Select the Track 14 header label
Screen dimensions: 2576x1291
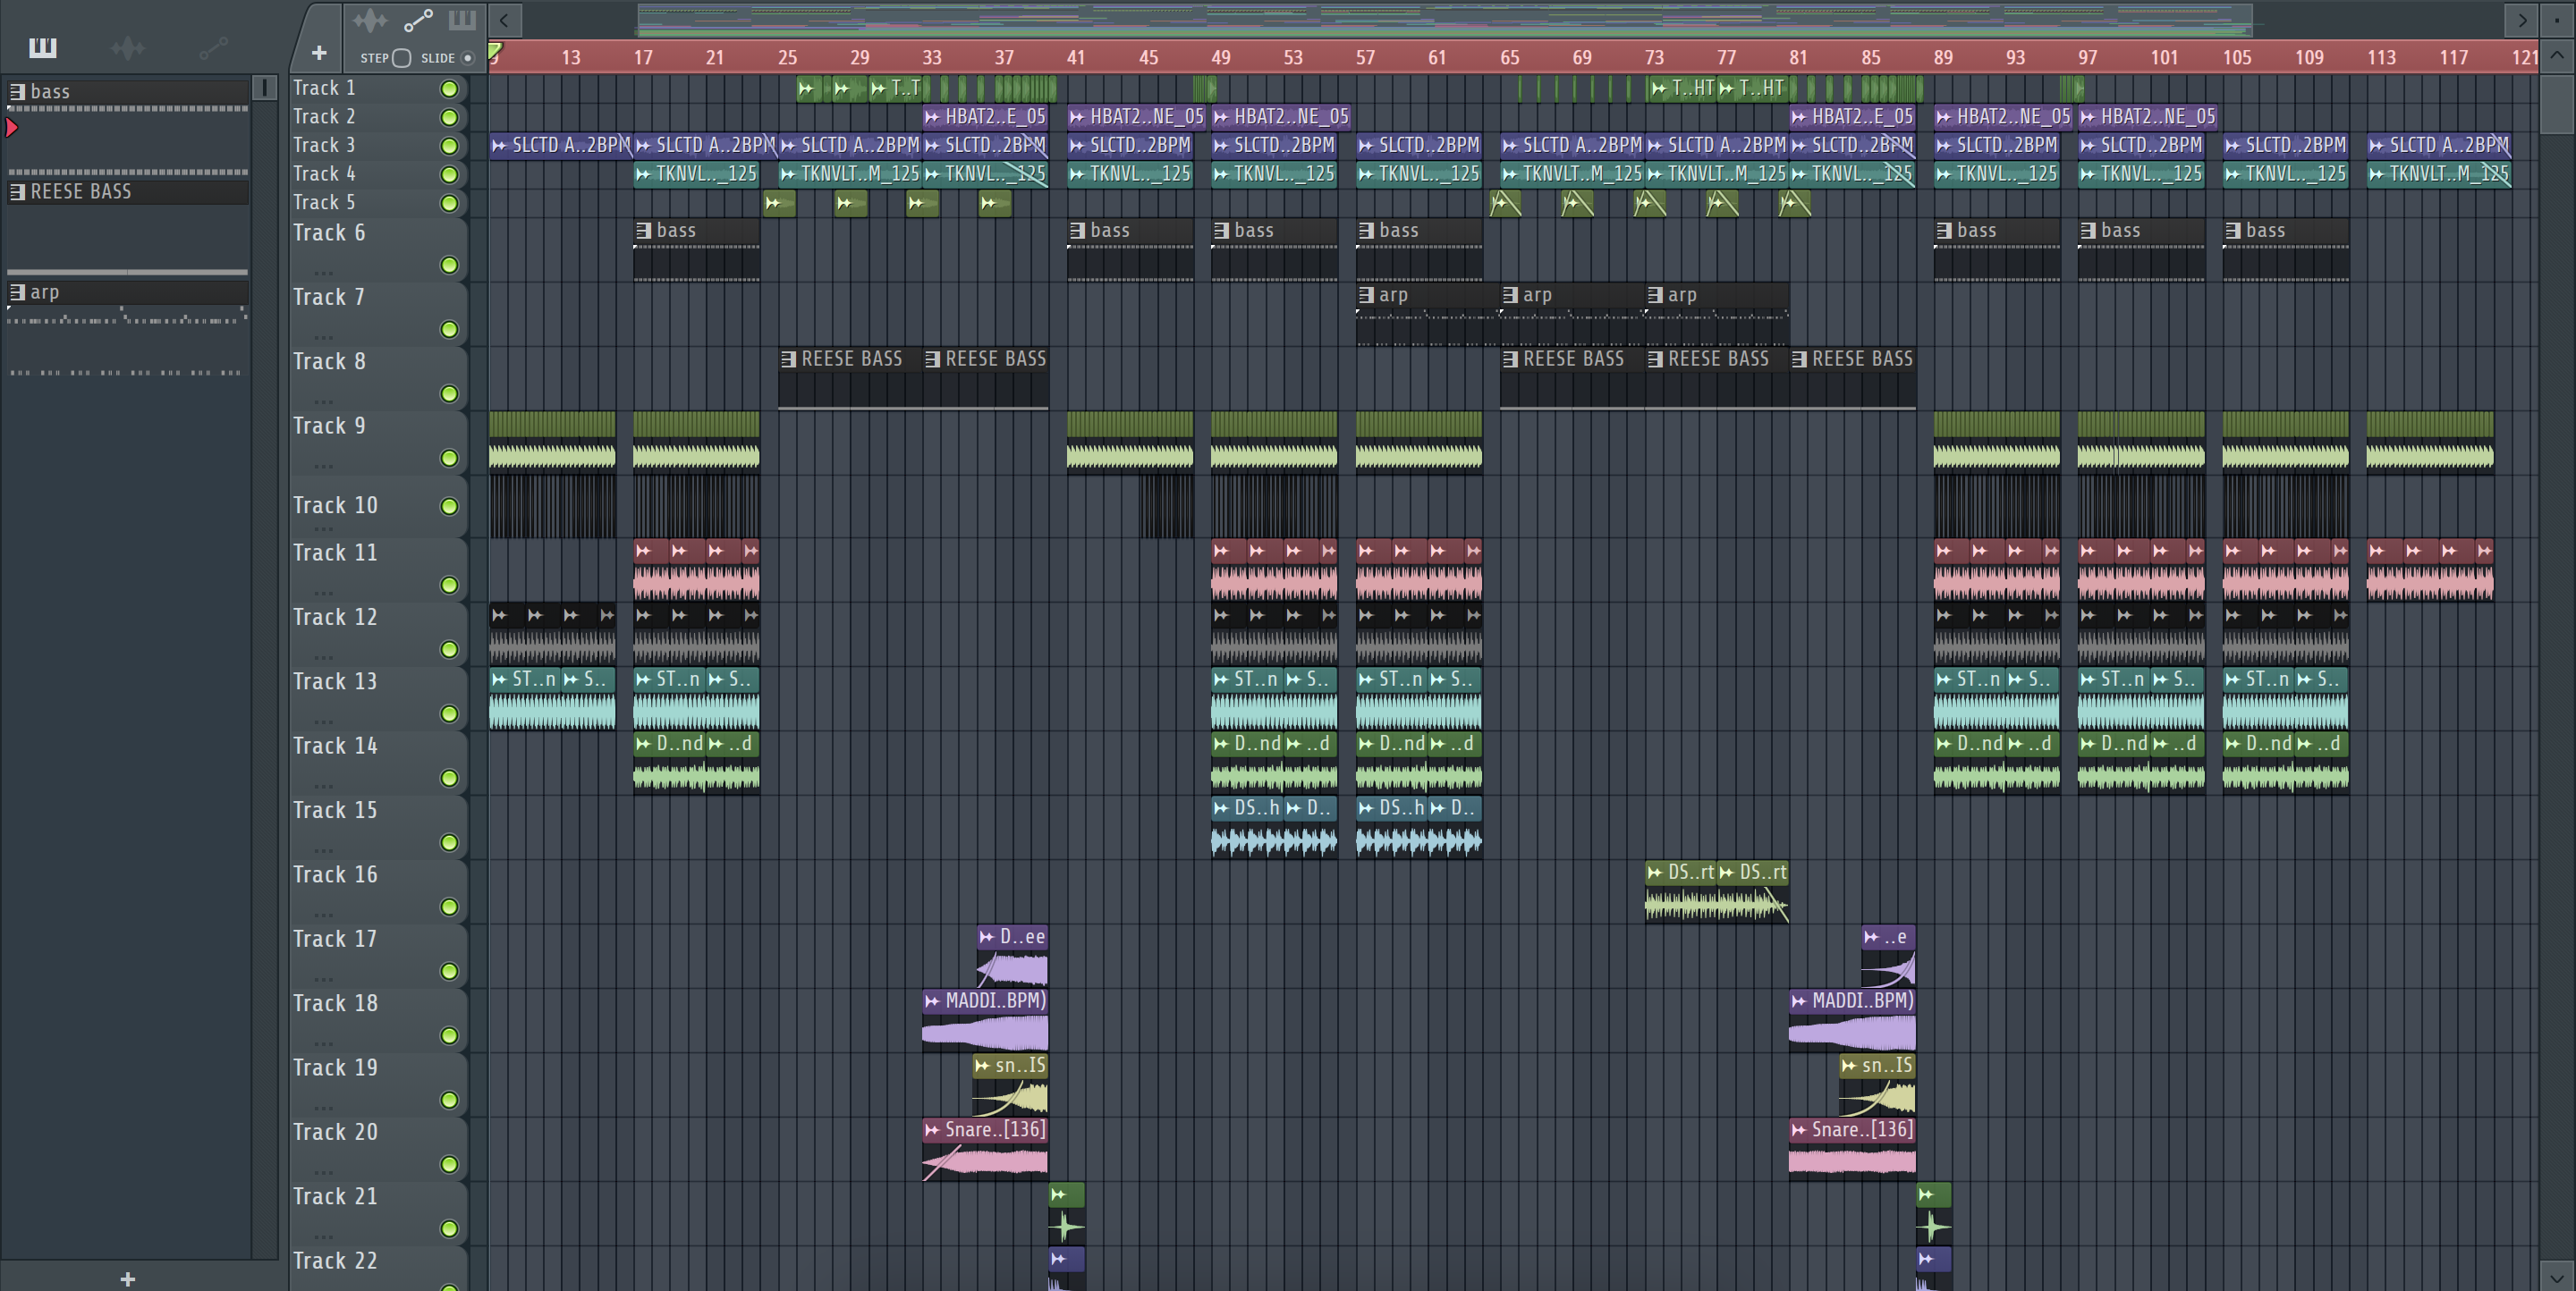[335, 746]
